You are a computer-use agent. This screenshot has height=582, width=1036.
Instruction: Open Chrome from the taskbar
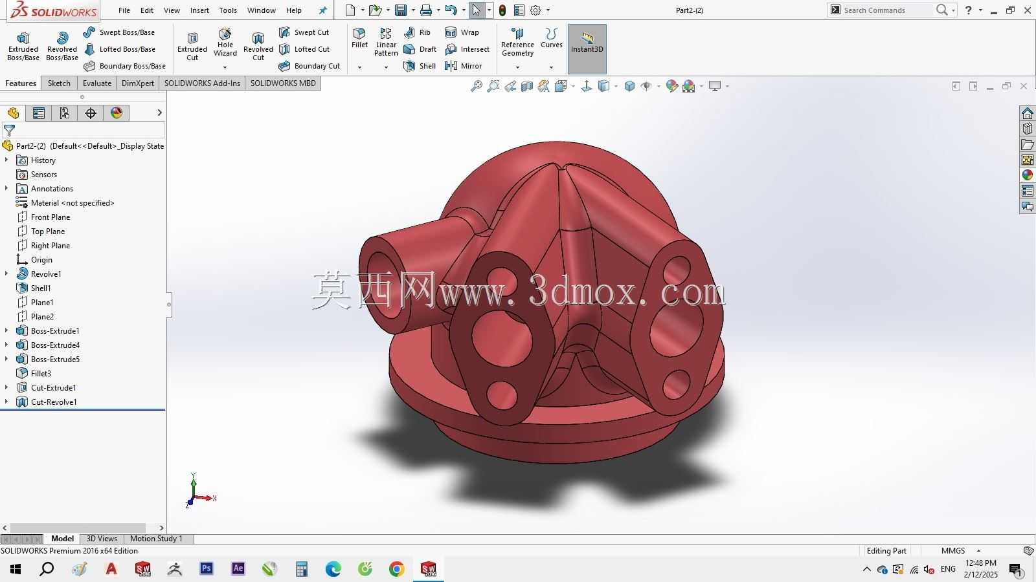pos(397,569)
